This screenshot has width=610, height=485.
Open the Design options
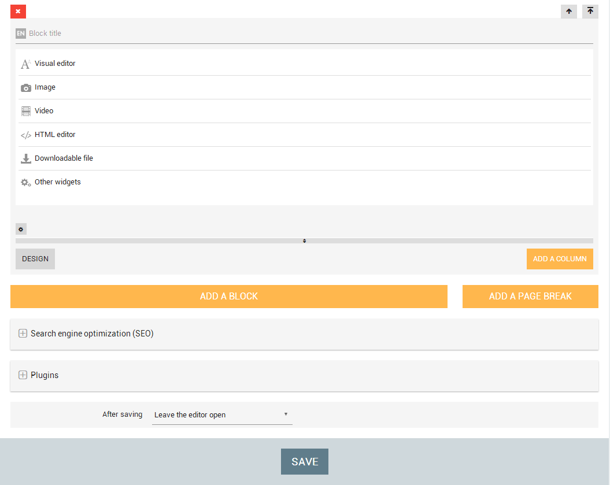[35, 259]
